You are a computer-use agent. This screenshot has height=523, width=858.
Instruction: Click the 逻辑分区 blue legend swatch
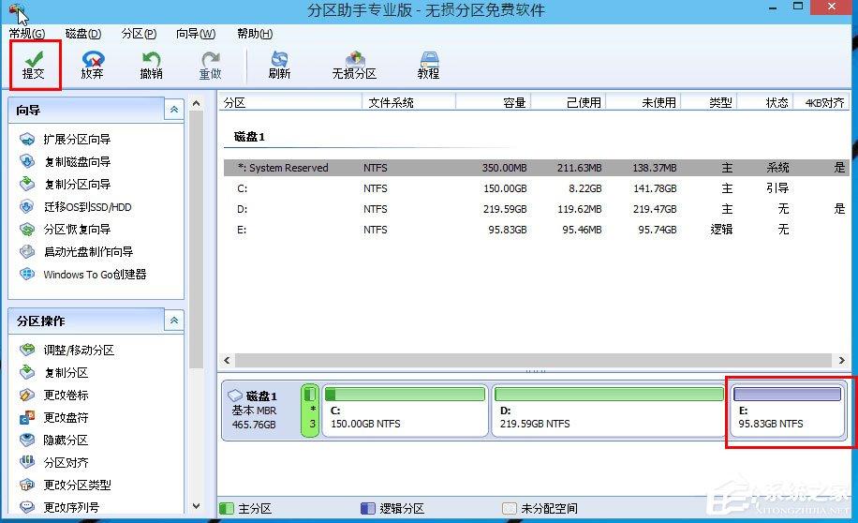click(368, 508)
